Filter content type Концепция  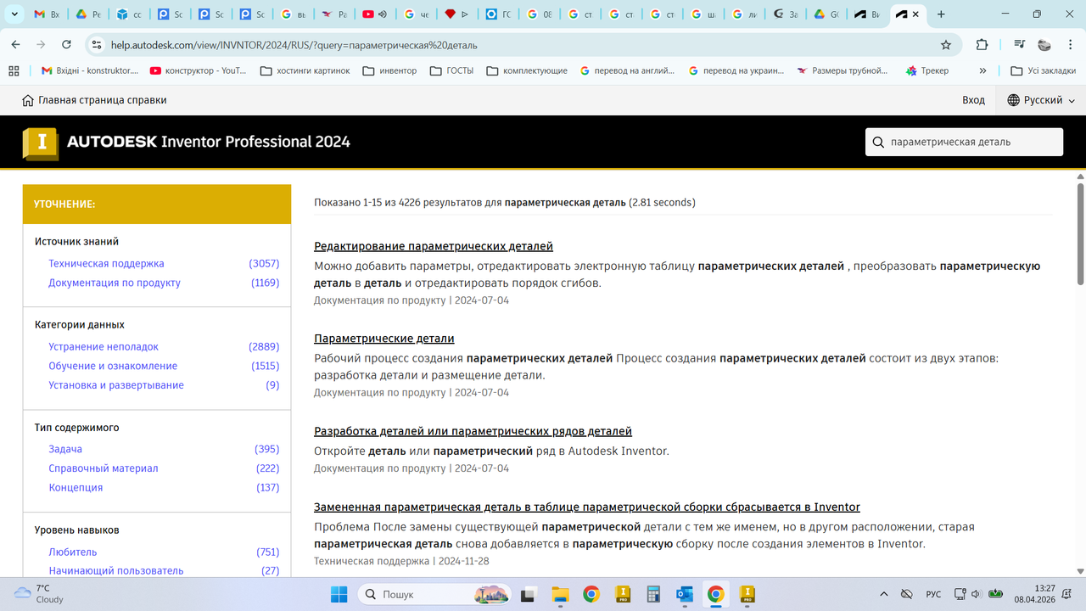[x=76, y=487]
